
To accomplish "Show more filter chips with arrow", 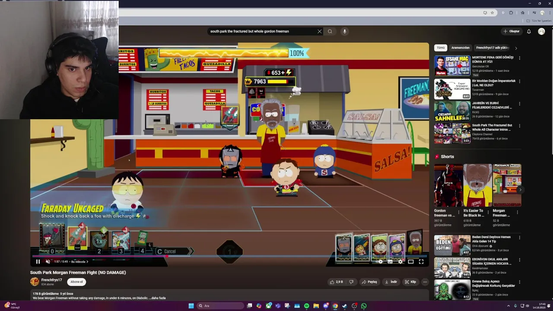I will point(516,48).
